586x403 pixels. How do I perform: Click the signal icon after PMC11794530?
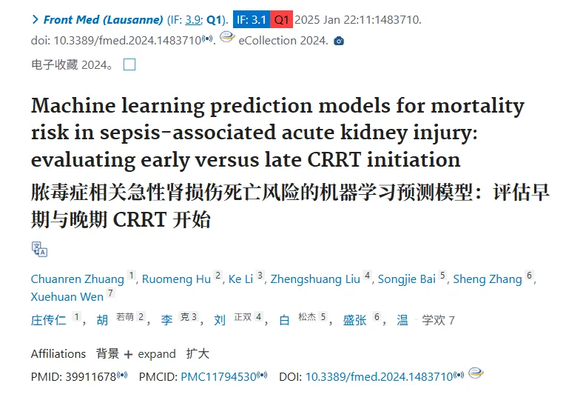coord(262,375)
